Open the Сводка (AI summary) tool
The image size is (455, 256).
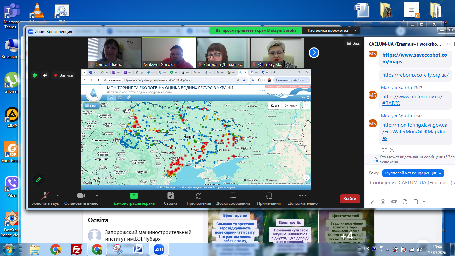(170, 199)
